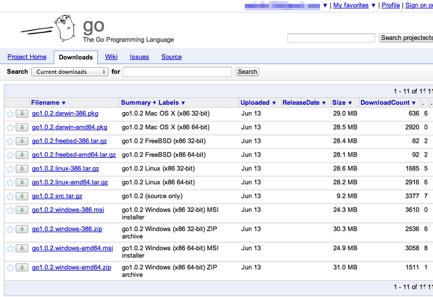
Task: Open go1.0.2.linux-amd64.tar.gz file link
Action: 70,182
